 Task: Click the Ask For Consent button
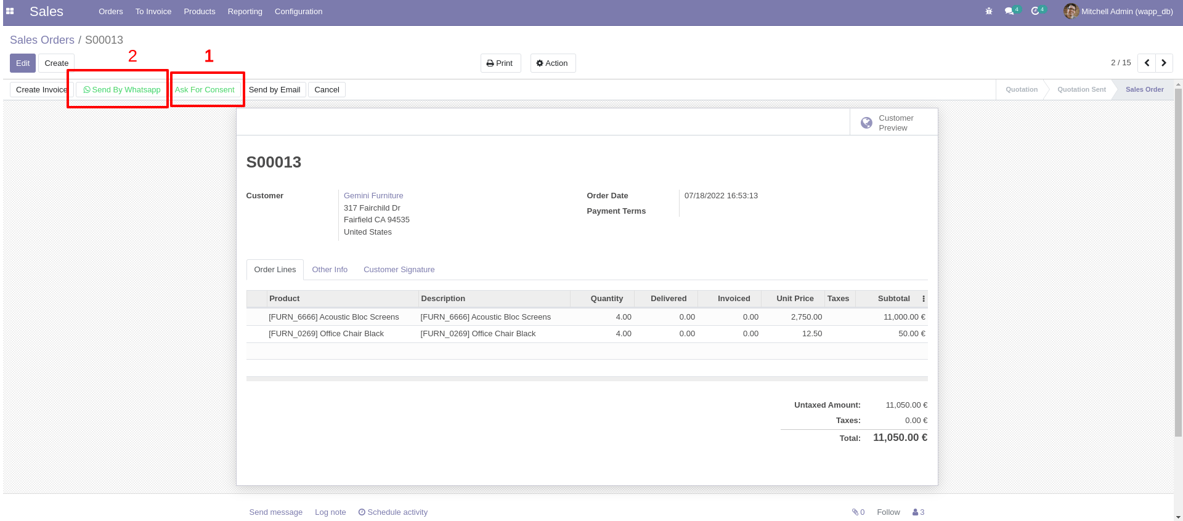coord(205,89)
